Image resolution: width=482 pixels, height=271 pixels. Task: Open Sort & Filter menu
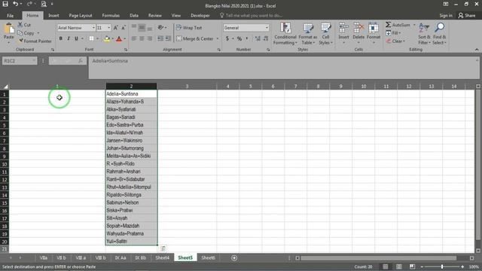tap(424, 34)
